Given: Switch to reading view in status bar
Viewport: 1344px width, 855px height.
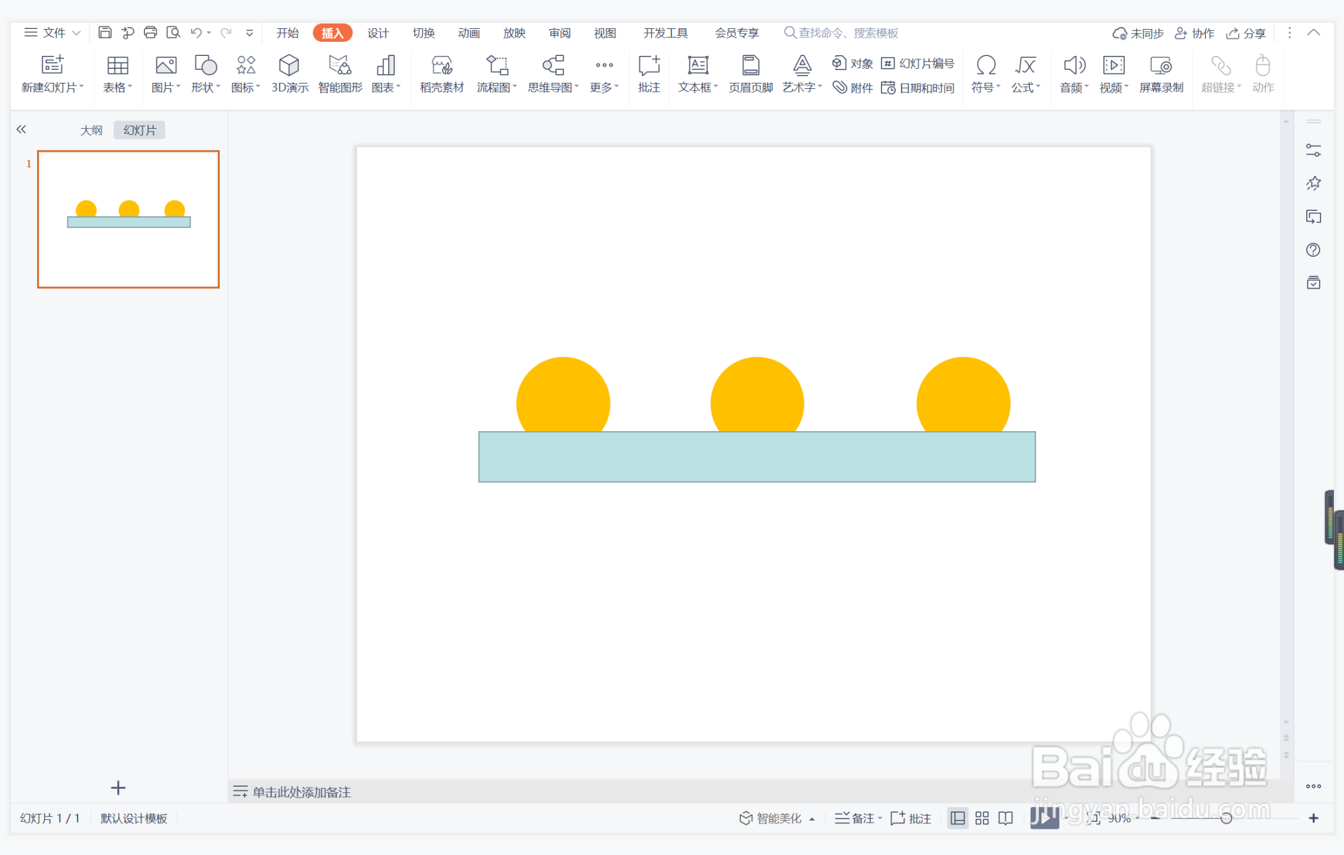Looking at the screenshot, I should pos(1006,818).
